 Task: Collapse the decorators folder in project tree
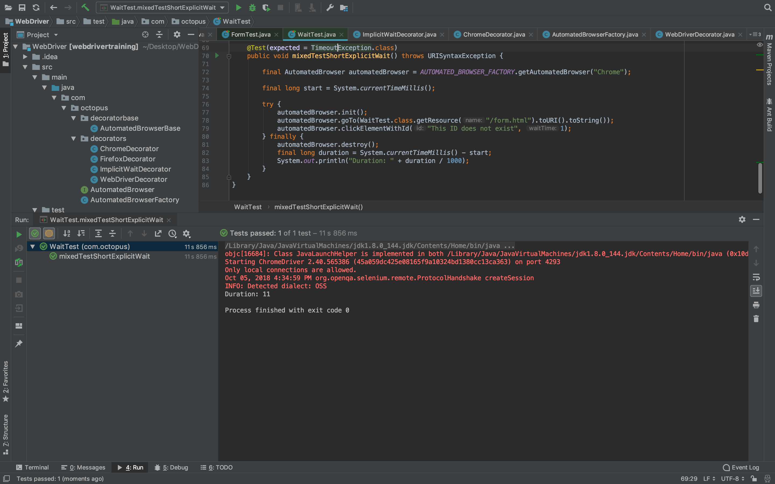click(74, 138)
